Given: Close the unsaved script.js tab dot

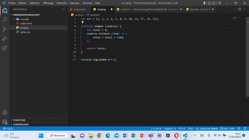Looking at the screenshot, I should tap(112, 9).
